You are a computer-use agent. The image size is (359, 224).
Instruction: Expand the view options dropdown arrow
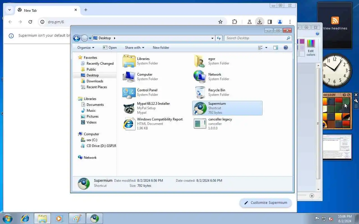266,48
